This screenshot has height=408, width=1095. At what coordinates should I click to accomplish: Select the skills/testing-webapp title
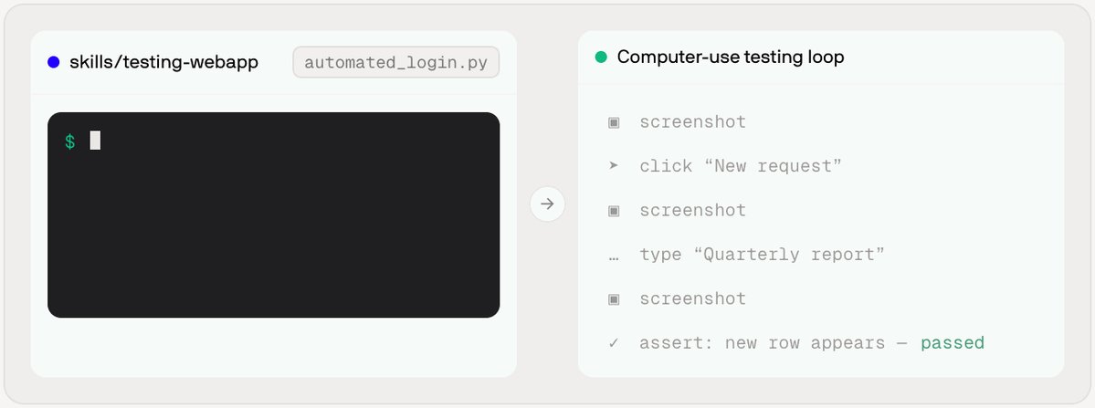(163, 62)
